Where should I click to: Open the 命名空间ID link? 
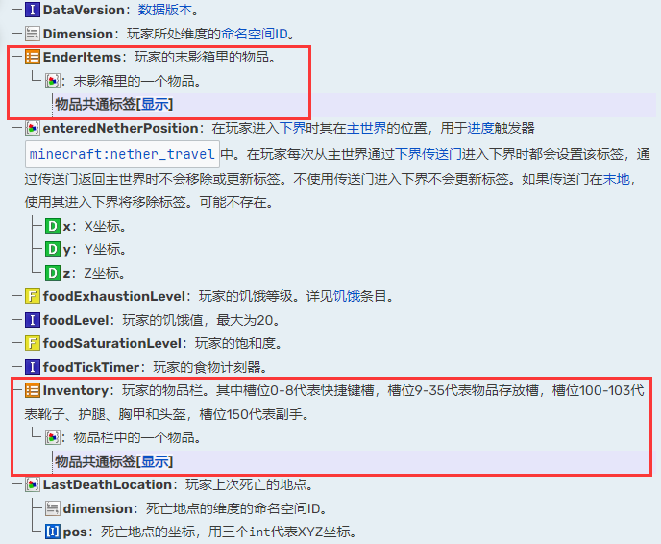[x=255, y=34]
